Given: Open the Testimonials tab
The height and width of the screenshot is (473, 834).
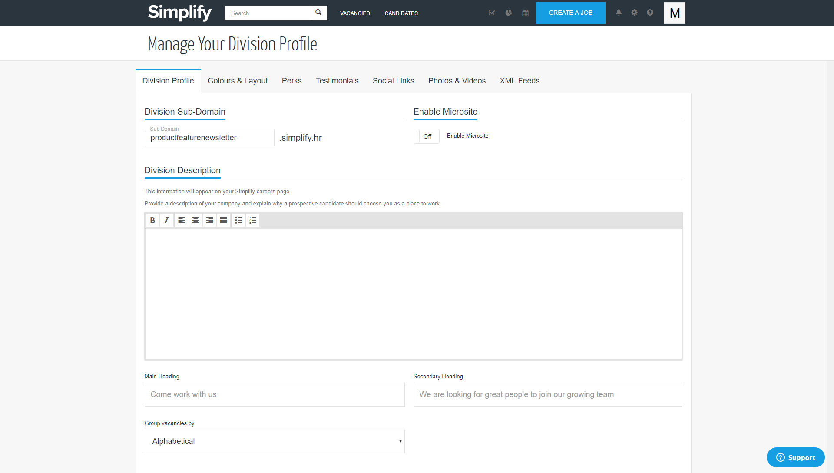Looking at the screenshot, I should click(x=337, y=81).
